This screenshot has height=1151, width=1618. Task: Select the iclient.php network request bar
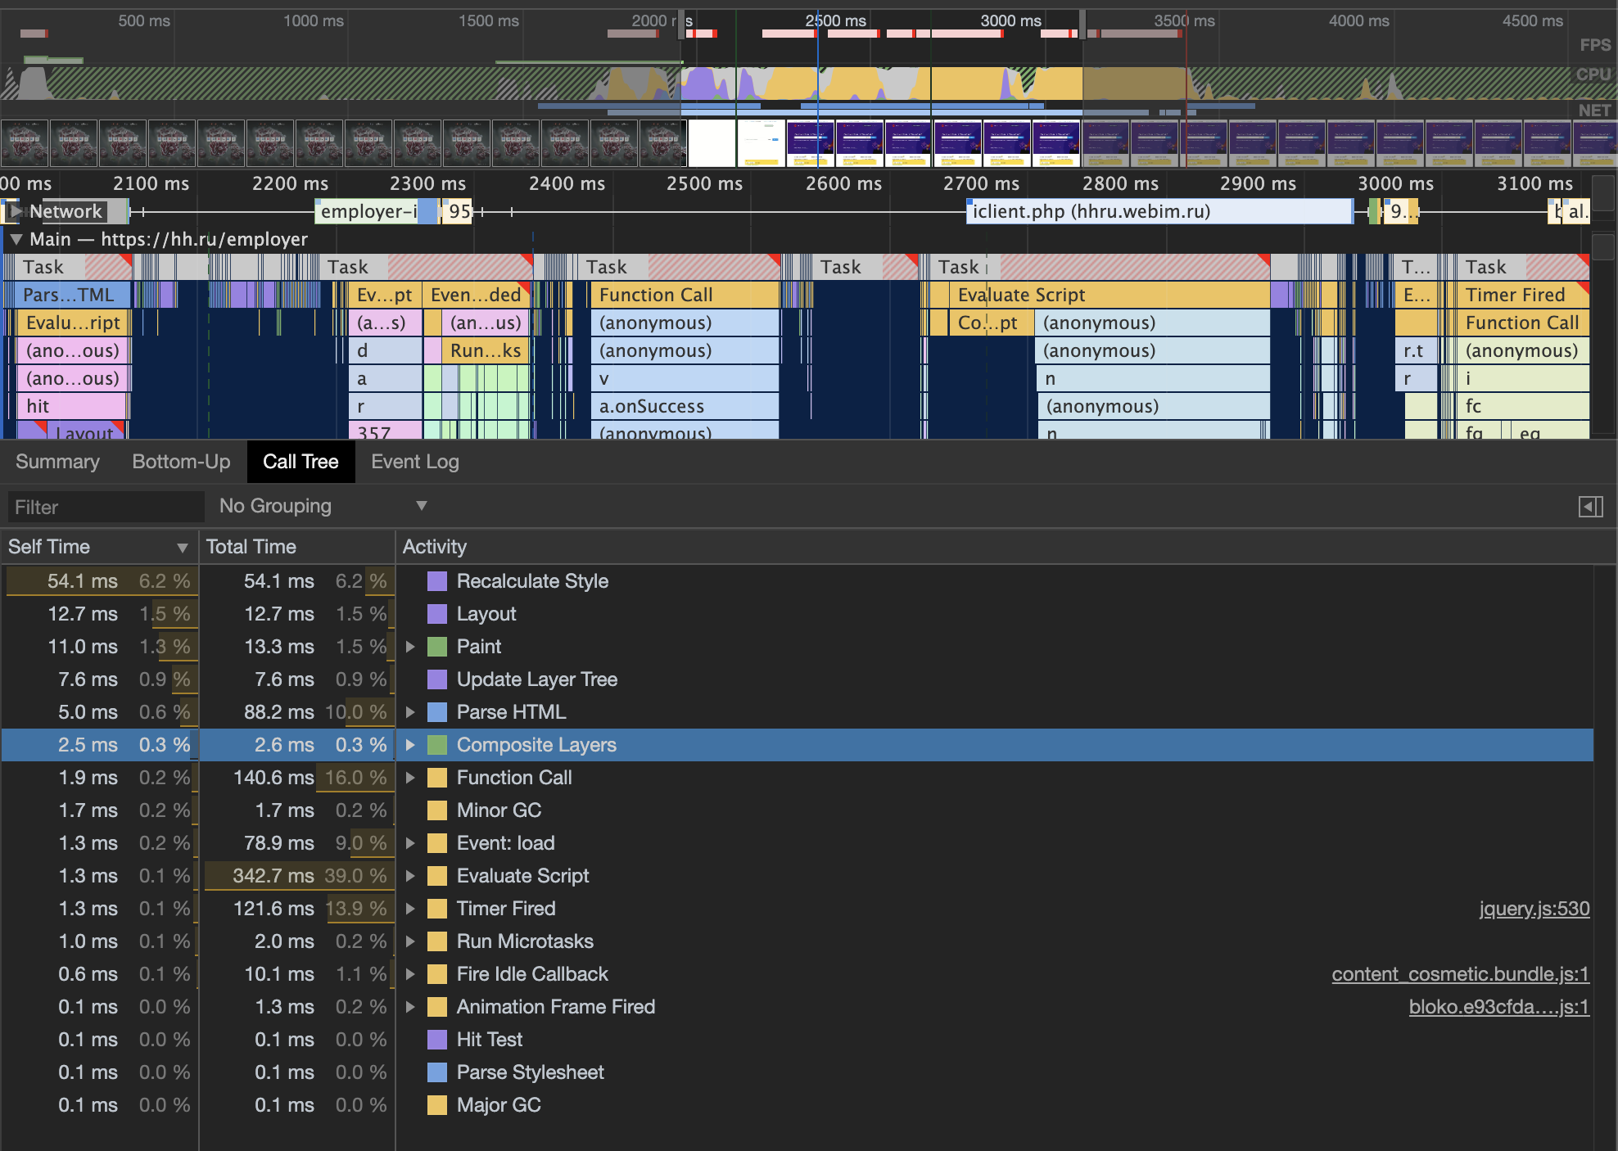1158,211
